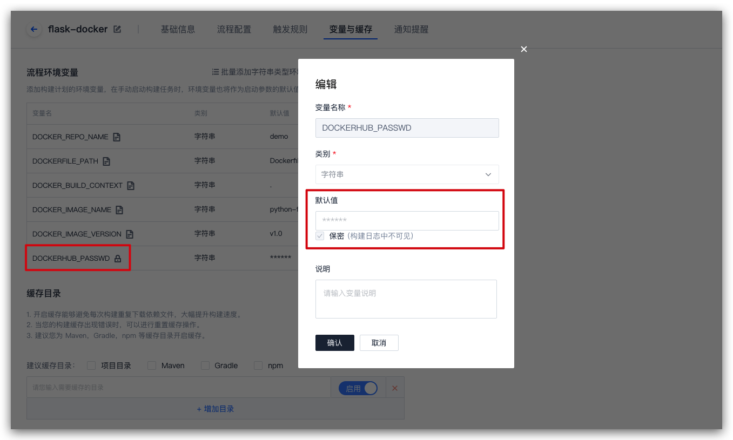Select the DOCKER_BUILD_CONTEXT variable name
Screen dimensions: 733x440
[x=77, y=186]
